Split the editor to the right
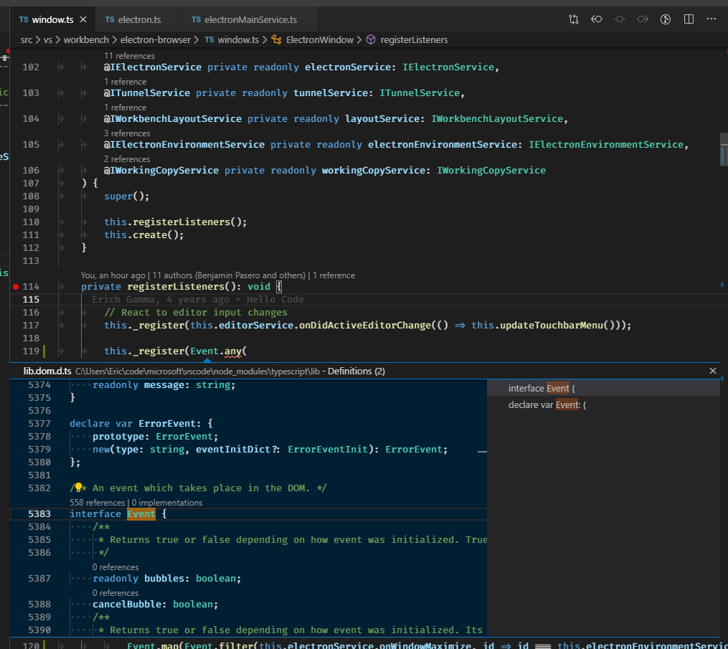The width and height of the screenshot is (728, 649). tap(689, 19)
